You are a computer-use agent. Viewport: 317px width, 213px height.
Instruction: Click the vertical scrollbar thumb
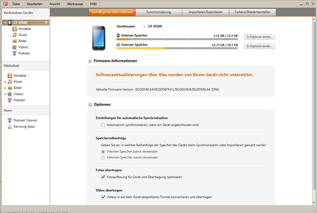(314, 105)
